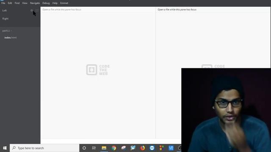Open the white-and-red oval taskbar app

[123, 148]
